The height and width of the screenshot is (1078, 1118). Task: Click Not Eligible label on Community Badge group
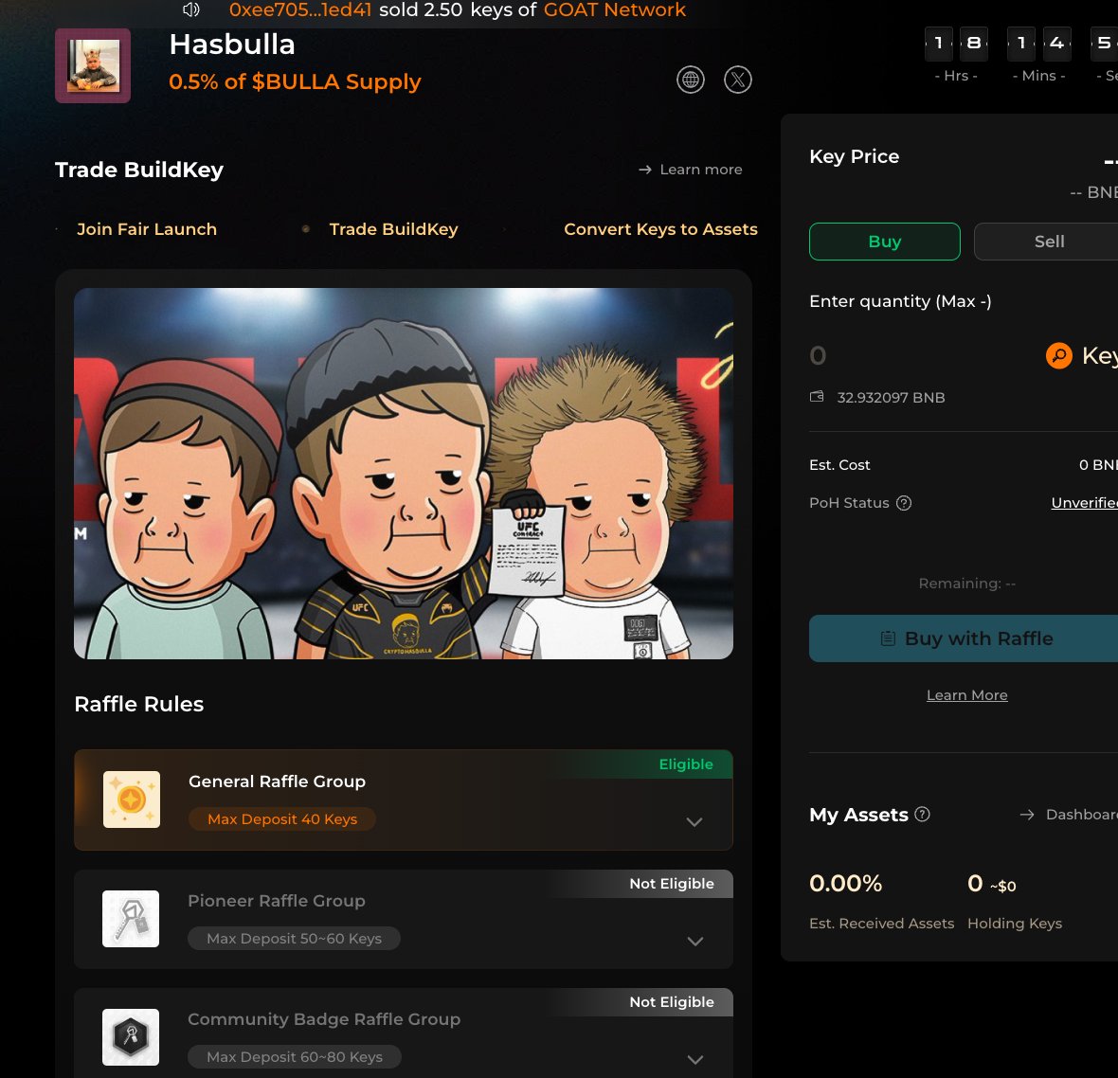(x=672, y=1001)
